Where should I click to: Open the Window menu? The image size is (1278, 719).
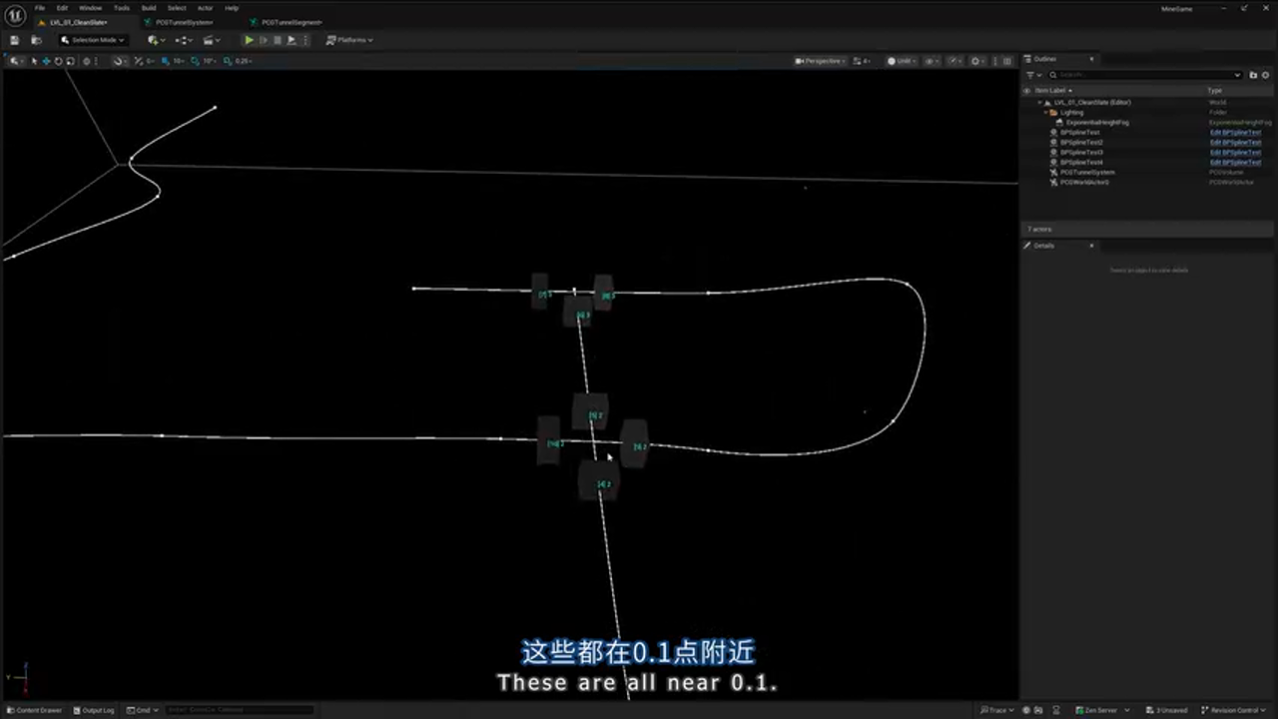pyautogui.click(x=91, y=8)
